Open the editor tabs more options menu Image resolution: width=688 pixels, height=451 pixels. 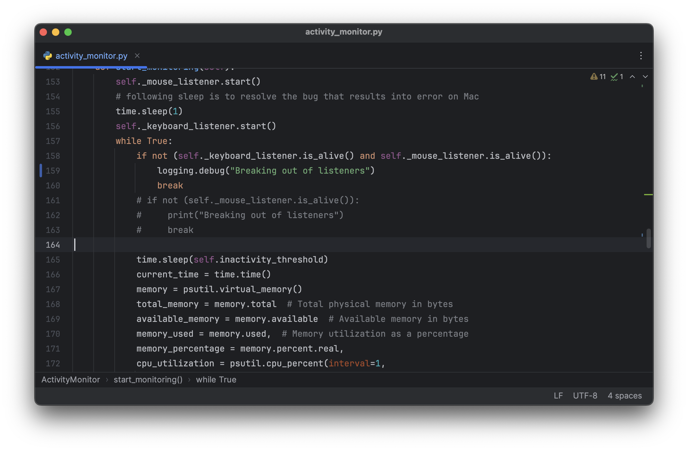click(x=641, y=56)
